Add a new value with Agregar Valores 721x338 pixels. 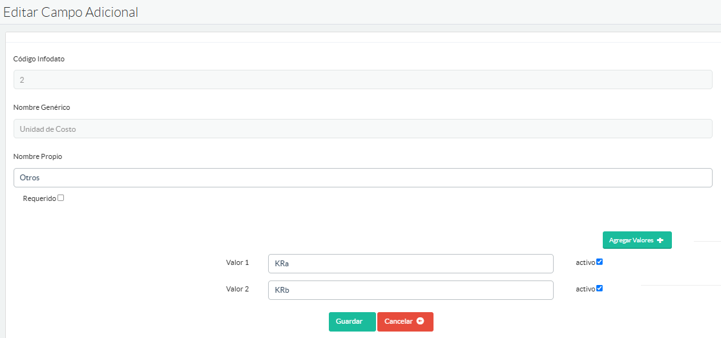point(636,240)
